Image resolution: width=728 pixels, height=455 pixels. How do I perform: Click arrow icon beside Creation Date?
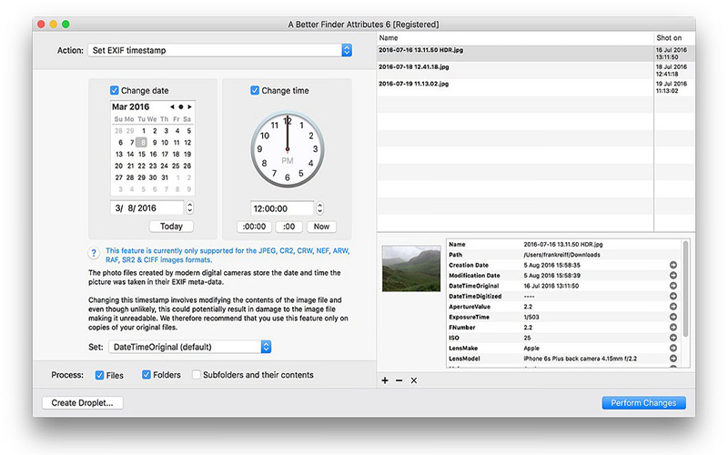coord(672,265)
